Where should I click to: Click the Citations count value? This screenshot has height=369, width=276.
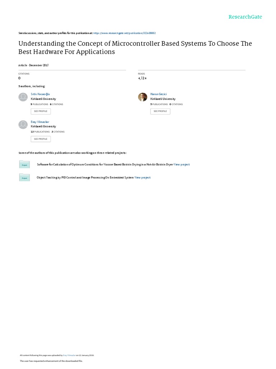[19, 78]
